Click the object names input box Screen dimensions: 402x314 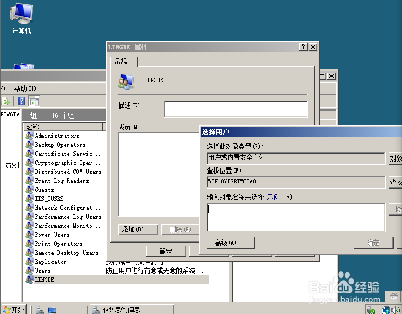(296, 218)
